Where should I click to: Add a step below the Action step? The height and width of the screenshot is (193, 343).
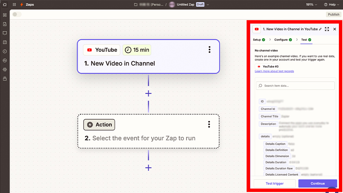click(148, 168)
